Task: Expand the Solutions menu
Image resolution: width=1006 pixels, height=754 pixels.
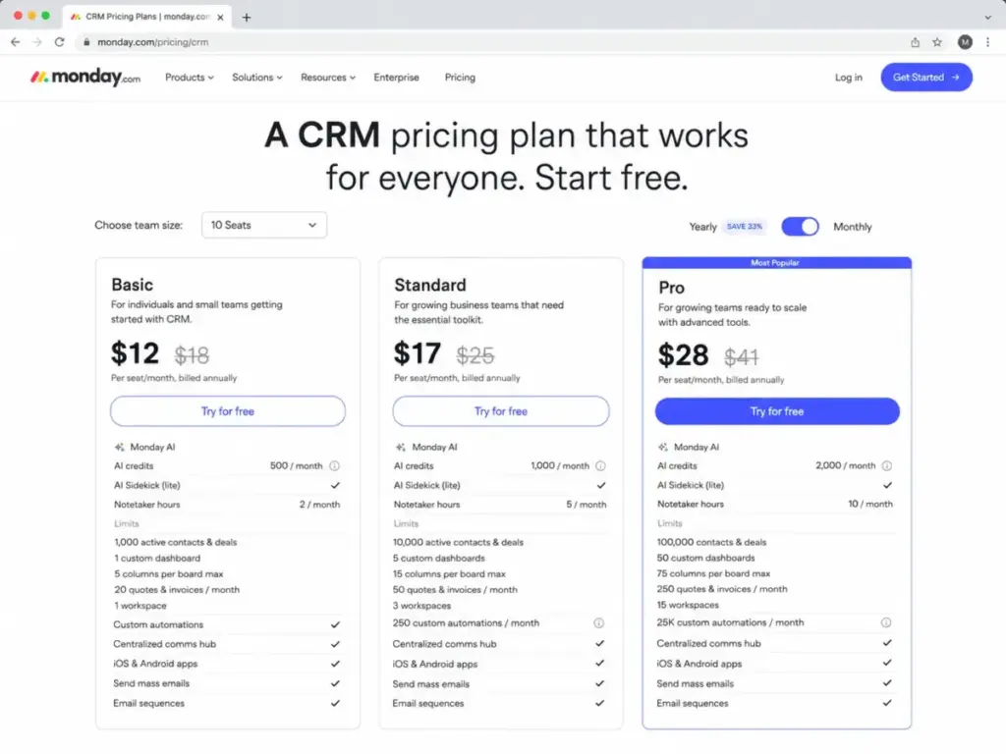Action: (256, 78)
